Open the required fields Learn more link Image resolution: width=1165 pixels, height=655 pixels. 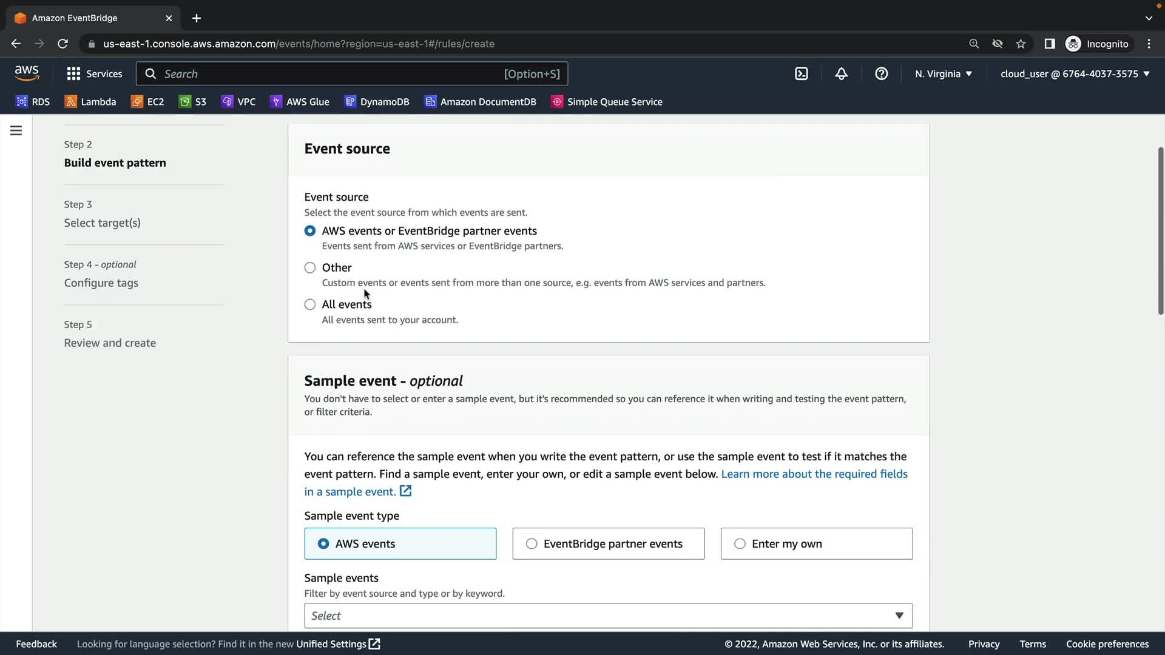click(814, 474)
